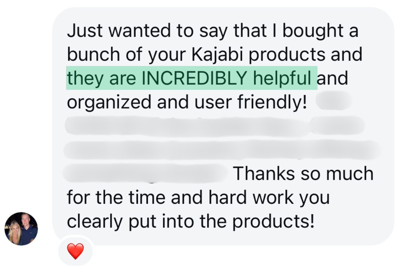Click the word 'Thanks' in the message
This screenshot has width=411, height=275.
(x=264, y=174)
